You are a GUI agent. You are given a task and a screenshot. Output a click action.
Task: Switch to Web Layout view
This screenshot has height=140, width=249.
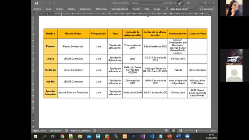pos(181,131)
